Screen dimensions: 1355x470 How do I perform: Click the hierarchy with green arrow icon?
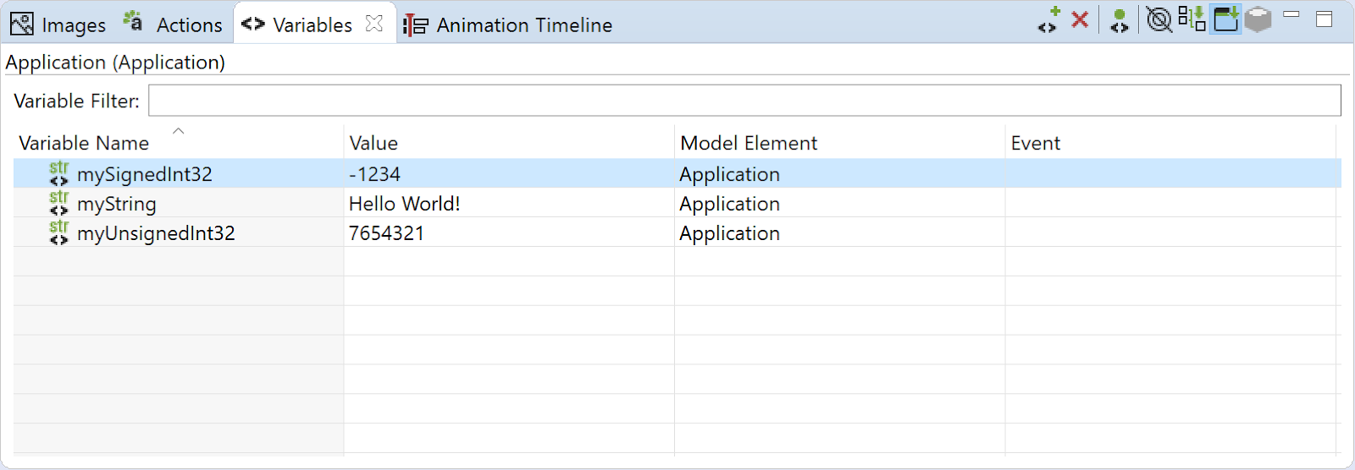pyautogui.click(x=1192, y=19)
